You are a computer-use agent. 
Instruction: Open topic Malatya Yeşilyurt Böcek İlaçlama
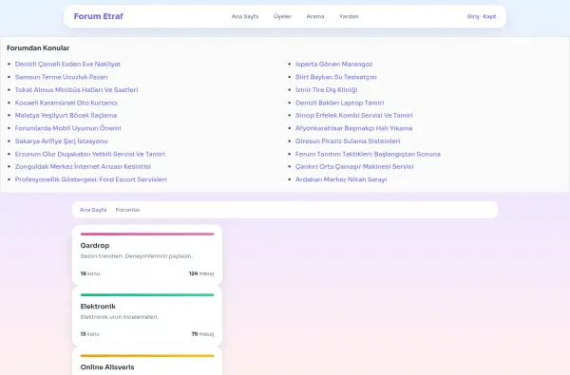[66, 115]
